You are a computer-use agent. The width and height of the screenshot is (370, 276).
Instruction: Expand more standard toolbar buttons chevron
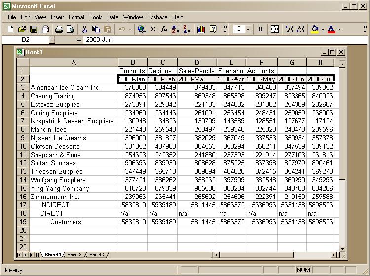pos(225,29)
